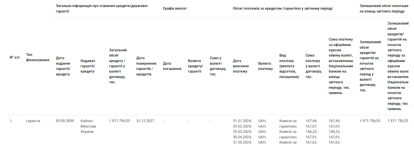Click the 30.04.2024 payment date entry
414x146 pixels.
point(242,137)
